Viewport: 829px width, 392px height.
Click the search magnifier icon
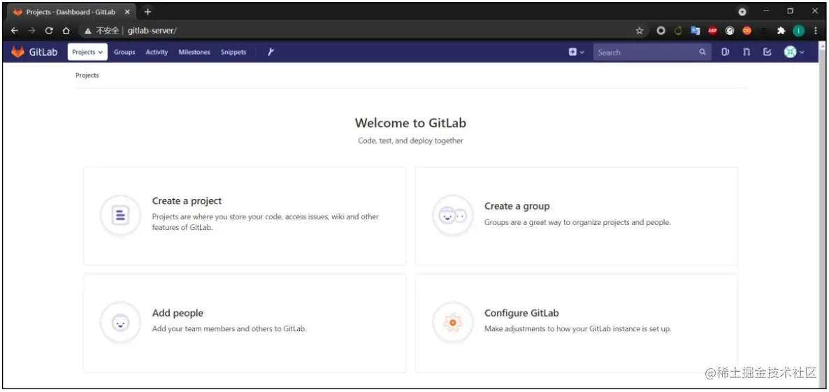(702, 52)
